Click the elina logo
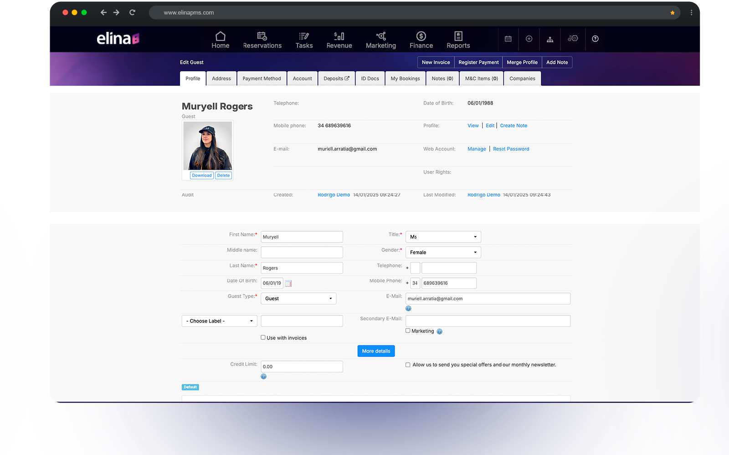 coord(118,39)
